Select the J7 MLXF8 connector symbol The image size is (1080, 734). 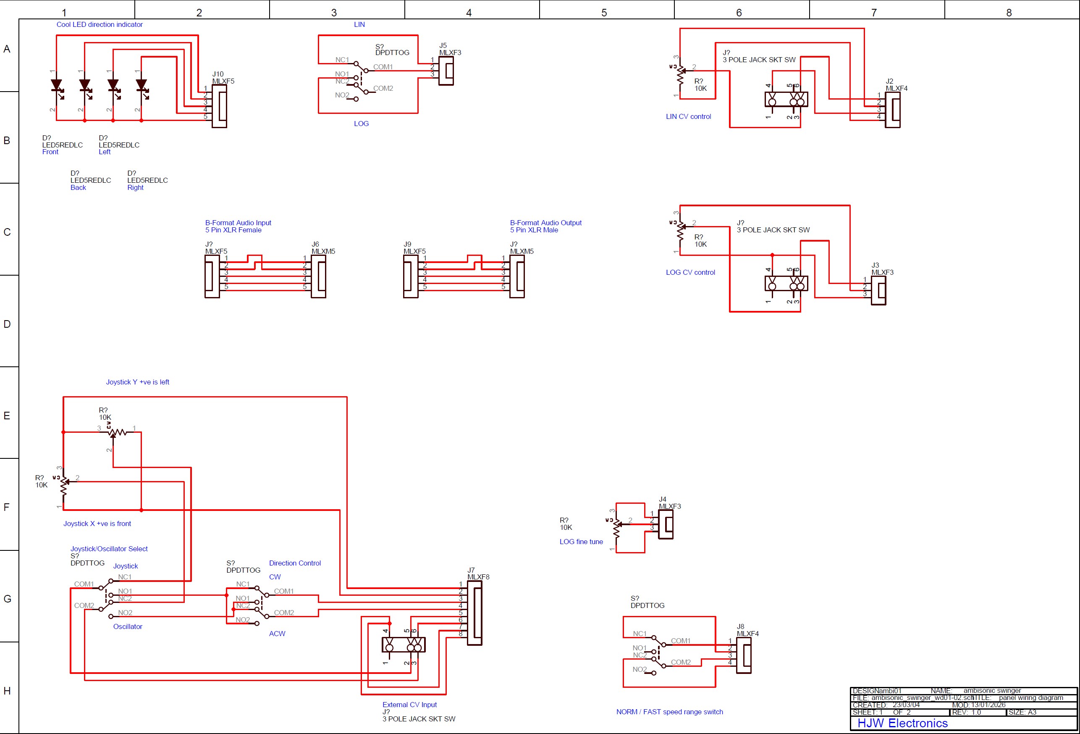coord(474,613)
